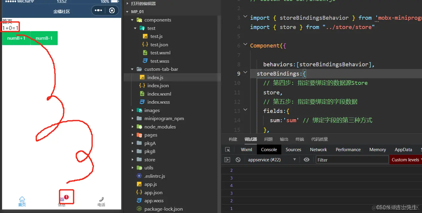The height and width of the screenshot is (213, 422).
Task: Click the app.json file icon
Action: (139, 192)
